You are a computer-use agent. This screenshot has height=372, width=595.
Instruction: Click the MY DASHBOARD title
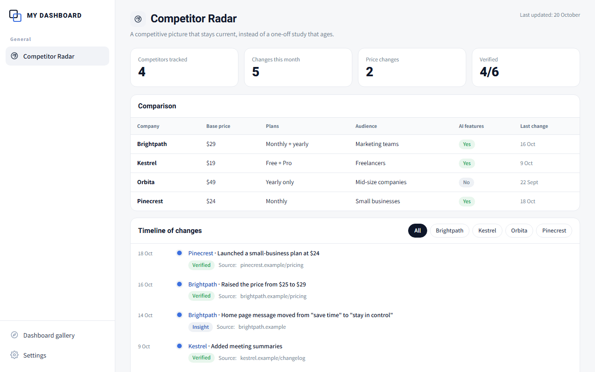click(x=54, y=15)
